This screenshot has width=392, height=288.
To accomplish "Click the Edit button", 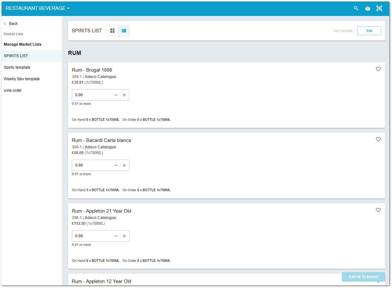I will (x=369, y=31).
